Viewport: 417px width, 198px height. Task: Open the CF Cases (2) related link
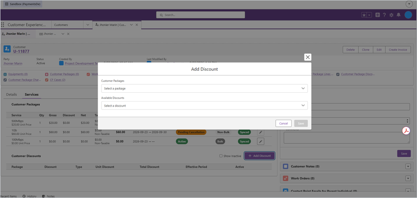(57, 80)
